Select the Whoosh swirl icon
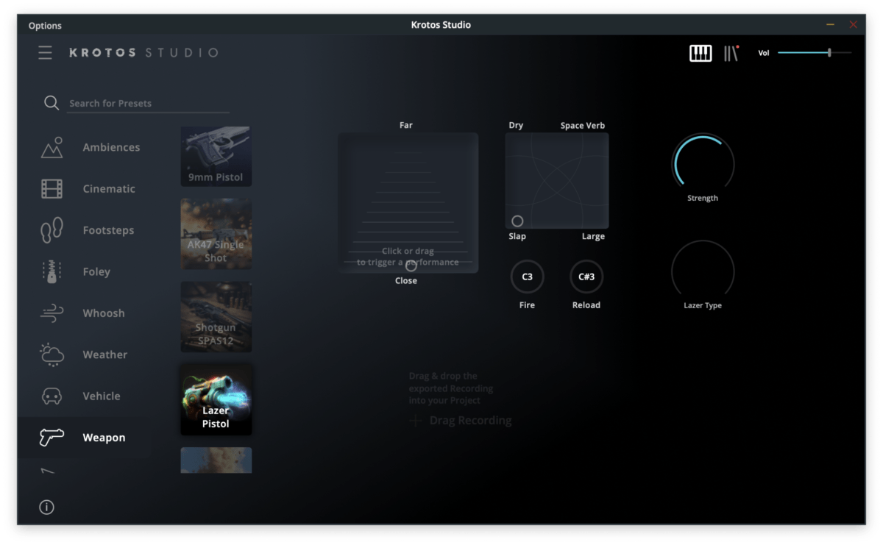 point(51,313)
